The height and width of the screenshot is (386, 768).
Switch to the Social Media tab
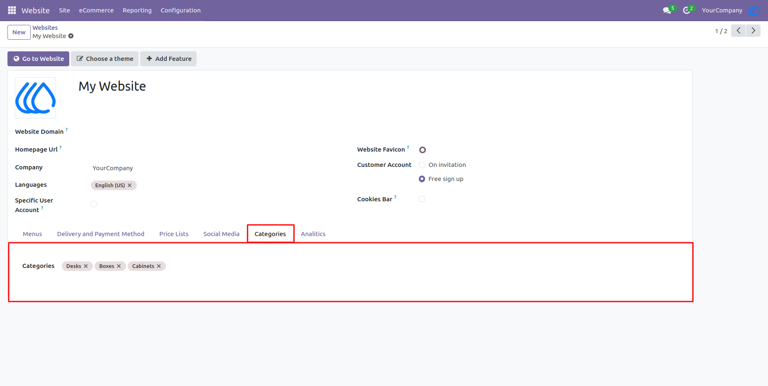point(221,234)
